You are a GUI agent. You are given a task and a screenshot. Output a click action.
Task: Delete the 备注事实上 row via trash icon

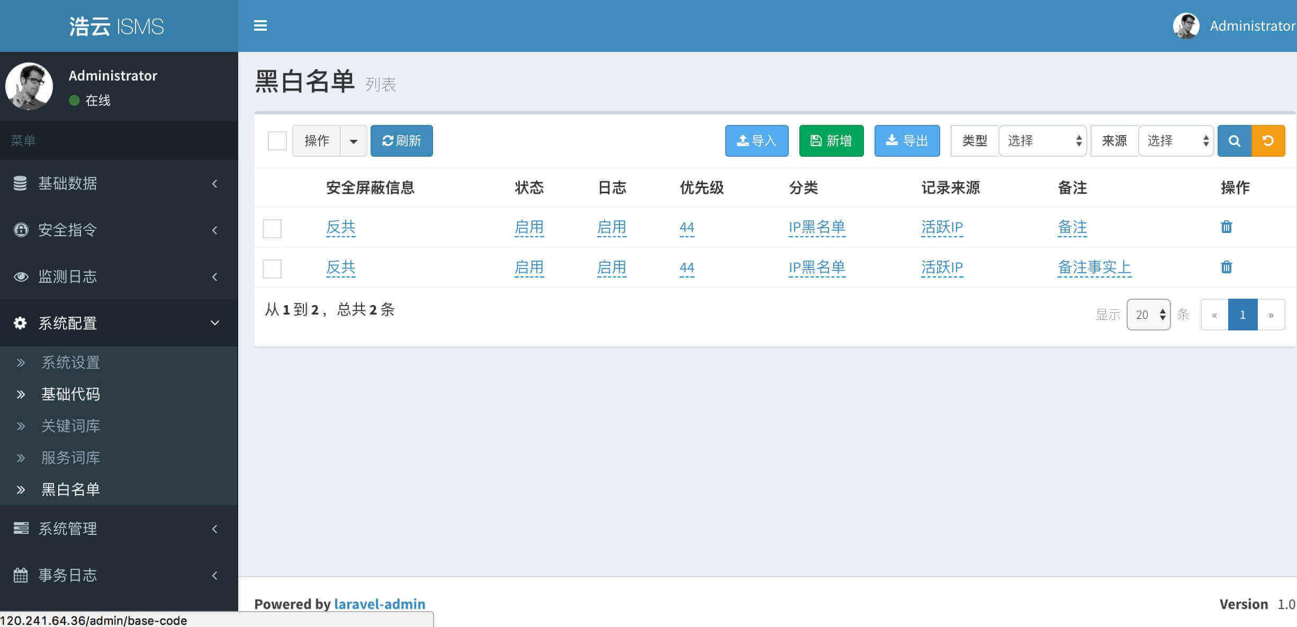point(1226,267)
